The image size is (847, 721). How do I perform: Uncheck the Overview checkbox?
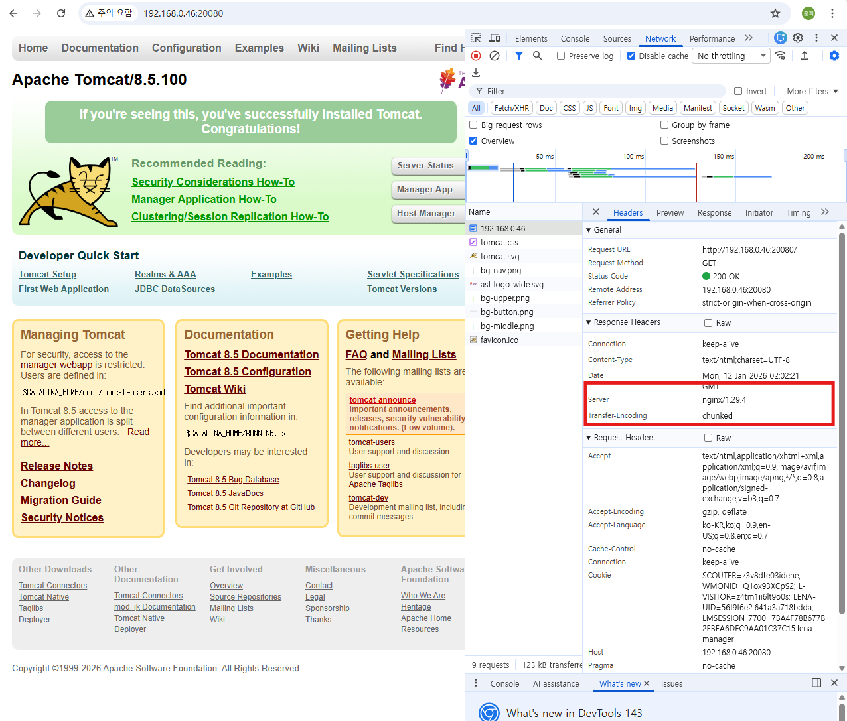click(x=473, y=141)
